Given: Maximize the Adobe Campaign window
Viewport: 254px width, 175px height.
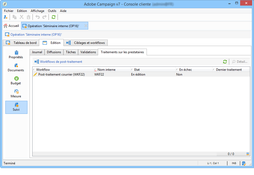Looking at the screenshot, I should (x=237, y=3).
